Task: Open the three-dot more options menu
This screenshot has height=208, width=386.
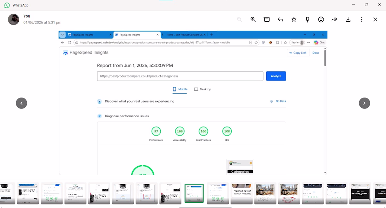Action: point(361,19)
